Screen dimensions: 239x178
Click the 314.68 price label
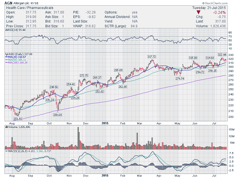[210, 58]
